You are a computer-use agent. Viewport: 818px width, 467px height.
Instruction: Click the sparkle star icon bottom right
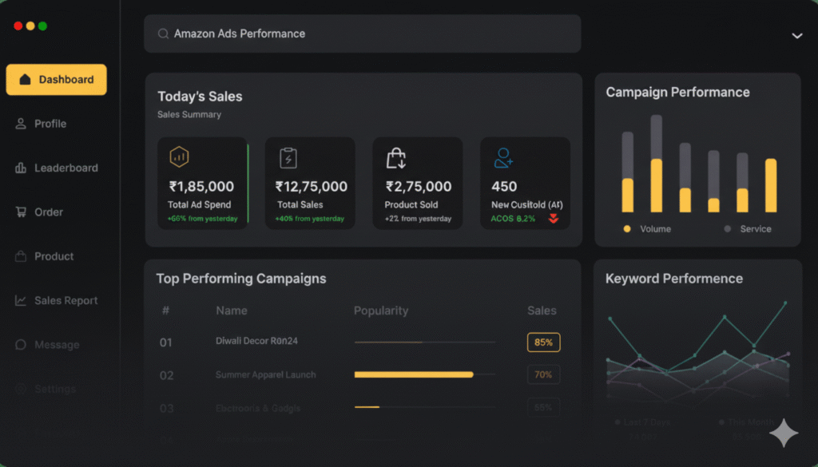pos(784,433)
